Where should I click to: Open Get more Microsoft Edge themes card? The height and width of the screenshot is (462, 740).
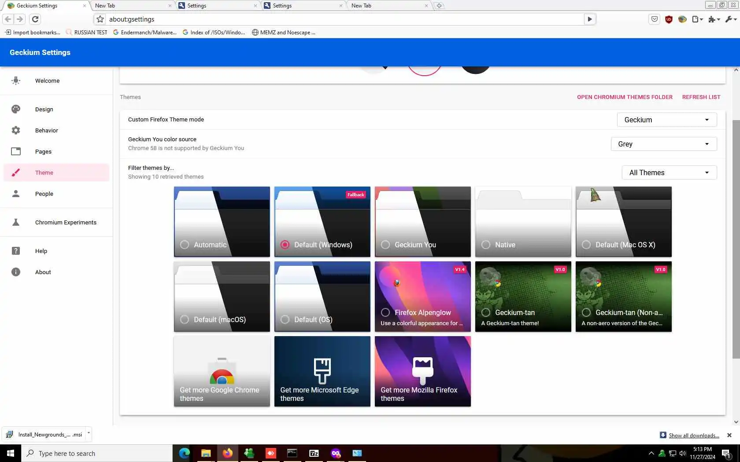coord(322,371)
